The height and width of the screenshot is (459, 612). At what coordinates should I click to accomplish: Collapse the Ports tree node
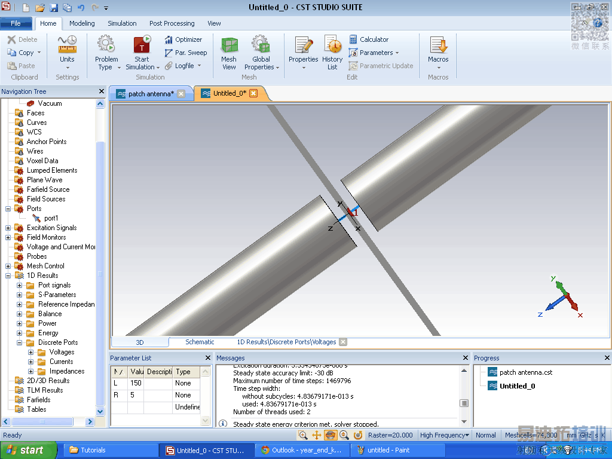tap(8, 209)
